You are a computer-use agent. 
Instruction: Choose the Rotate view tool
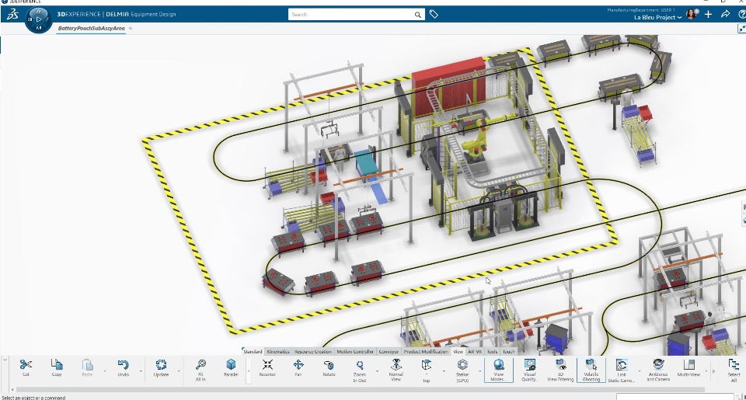pyautogui.click(x=329, y=367)
